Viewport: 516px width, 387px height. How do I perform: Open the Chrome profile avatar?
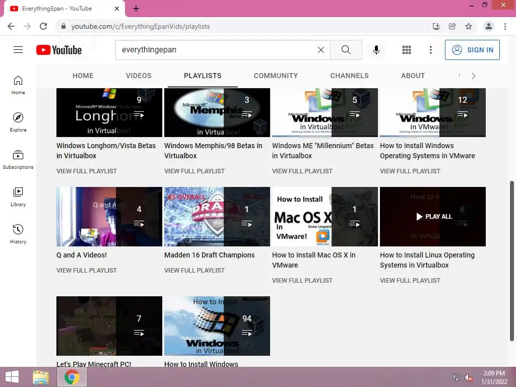click(489, 26)
